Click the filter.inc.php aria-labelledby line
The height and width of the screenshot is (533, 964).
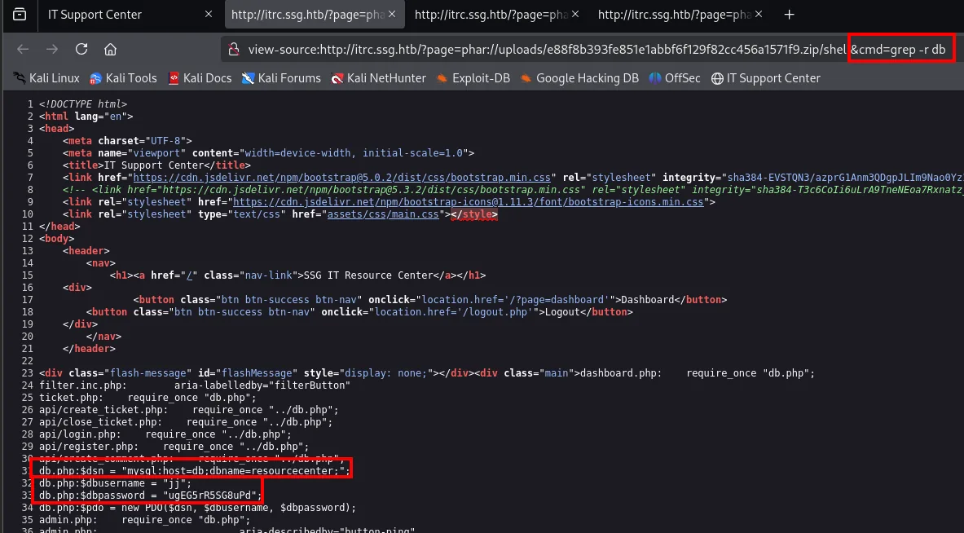tap(194, 385)
